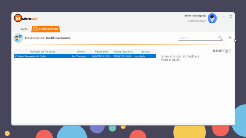The height and width of the screenshot is (138, 246).
Task: Open the Inicio home icon
Action: click(x=16, y=29)
